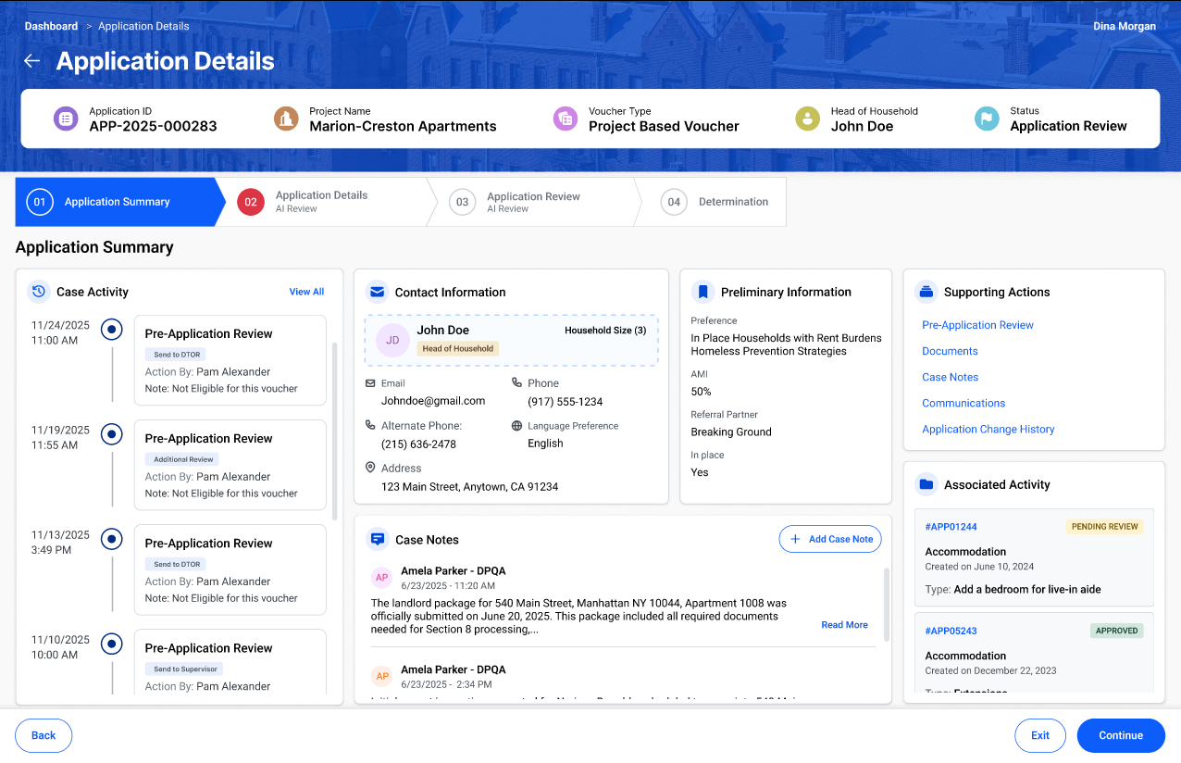
Task: Select the 11/24/2025 timeline marker
Action: pyautogui.click(x=112, y=328)
